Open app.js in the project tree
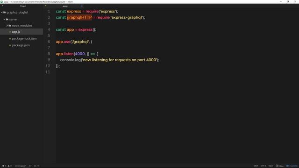This screenshot has width=299, height=168. pyautogui.click(x=16, y=32)
